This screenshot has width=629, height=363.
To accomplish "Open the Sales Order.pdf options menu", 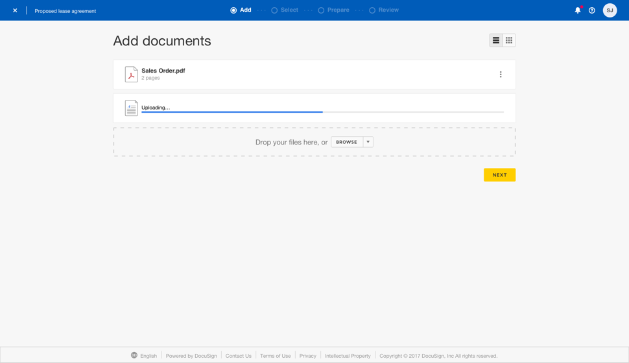I will pos(500,74).
